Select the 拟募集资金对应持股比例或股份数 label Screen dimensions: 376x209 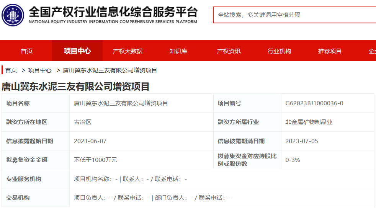point(247,160)
